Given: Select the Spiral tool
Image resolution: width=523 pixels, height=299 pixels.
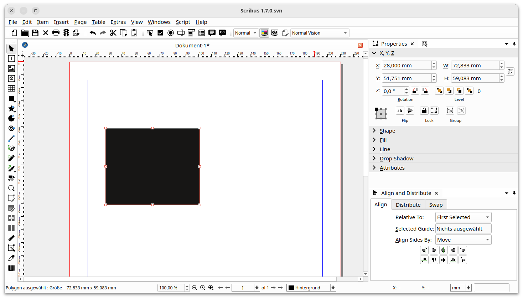Looking at the screenshot, I should tap(11, 128).
